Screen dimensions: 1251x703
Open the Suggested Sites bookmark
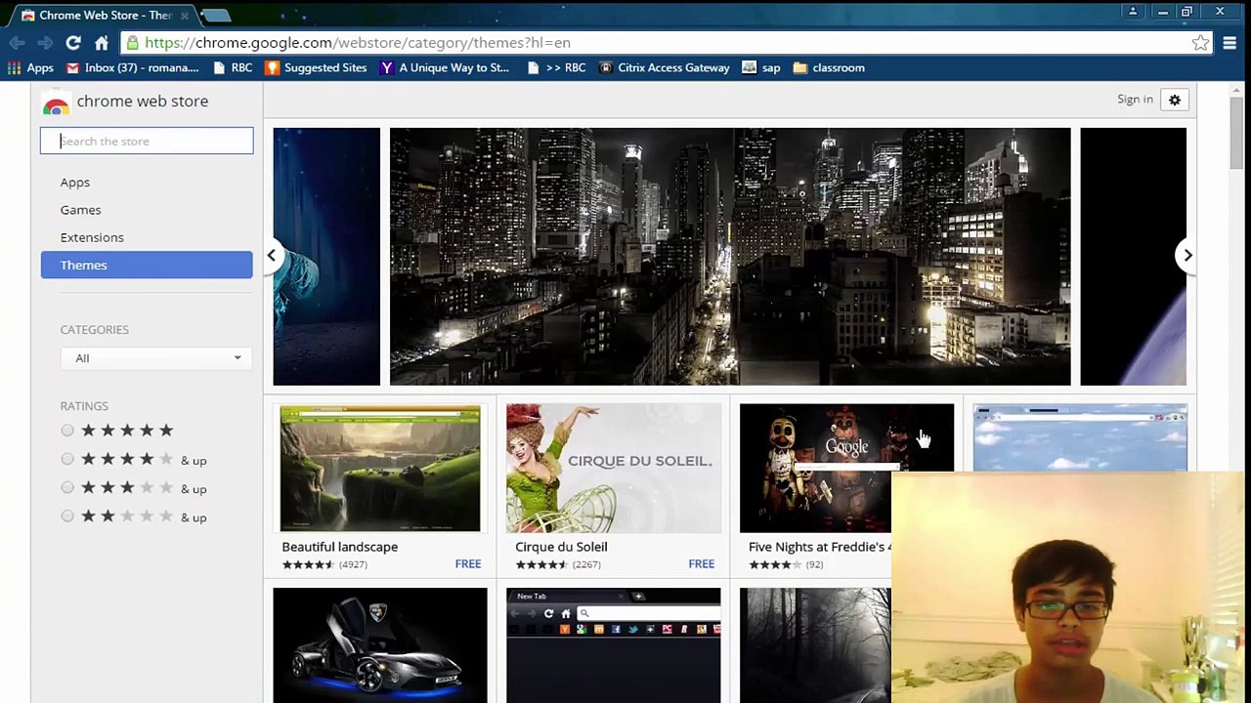point(317,68)
